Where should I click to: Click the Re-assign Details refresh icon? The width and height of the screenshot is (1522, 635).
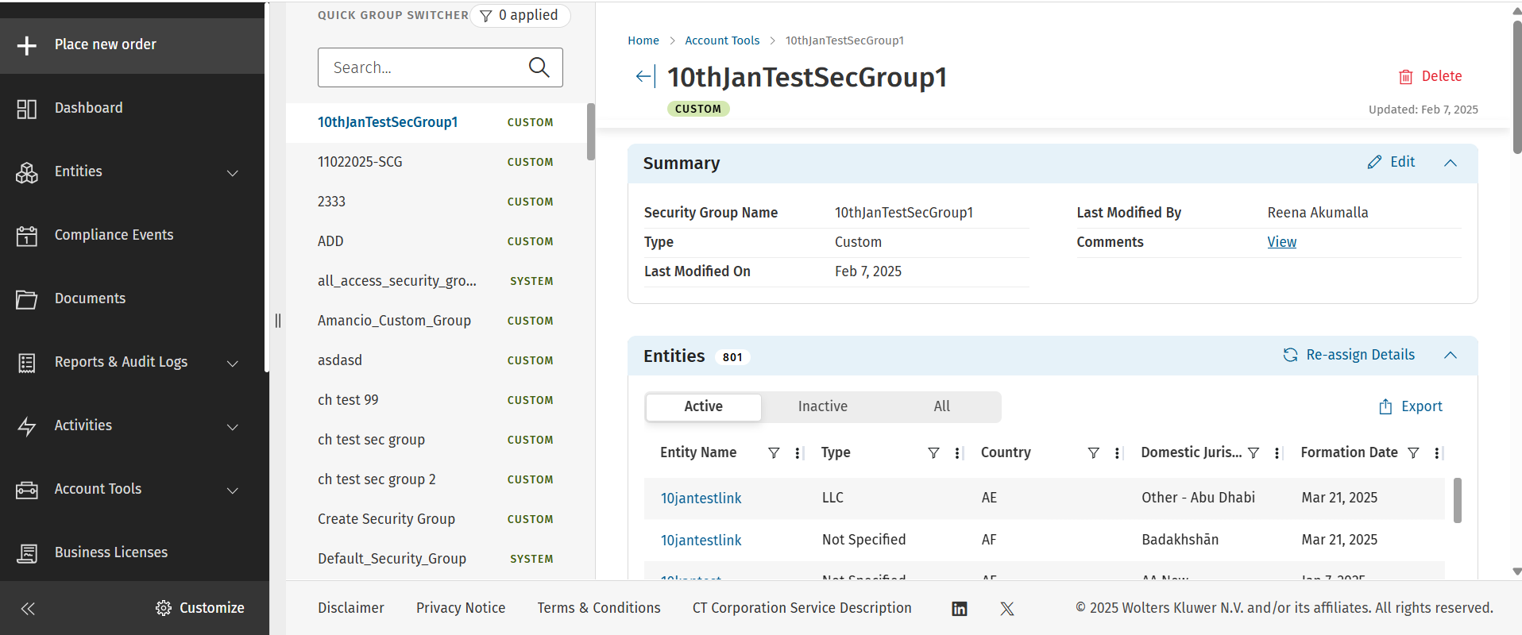coord(1291,355)
